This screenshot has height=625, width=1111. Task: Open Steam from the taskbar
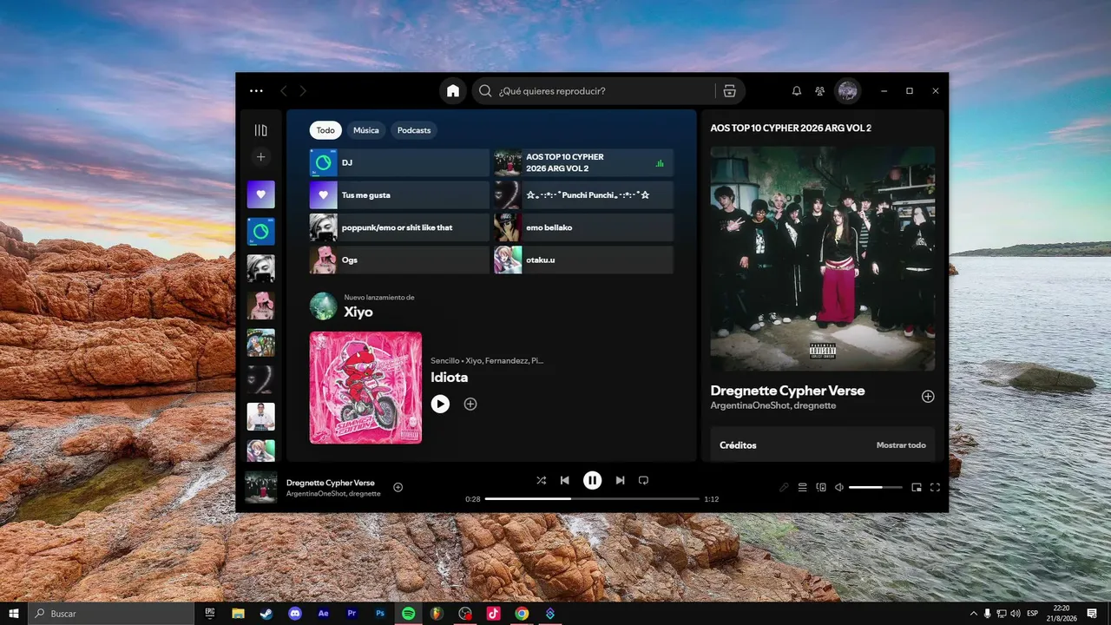tap(266, 614)
